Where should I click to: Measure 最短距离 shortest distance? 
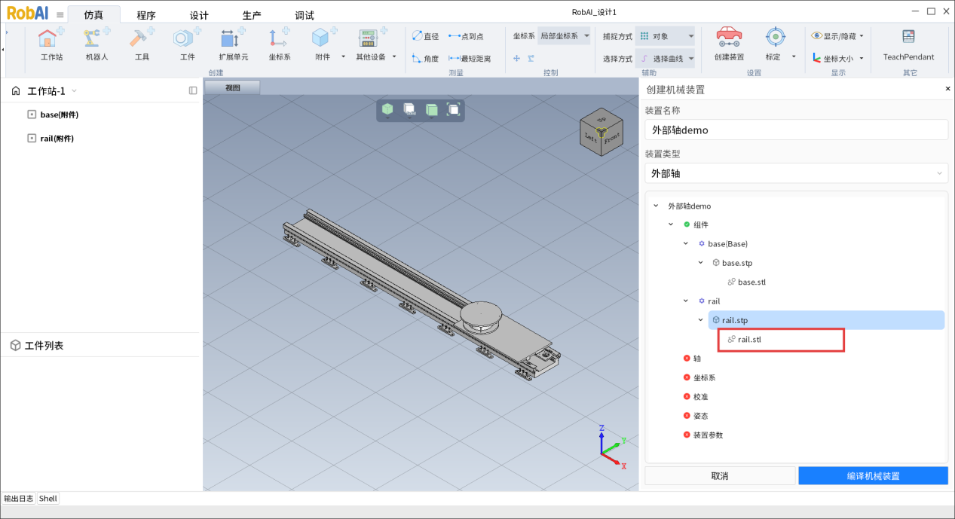pyautogui.click(x=469, y=59)
